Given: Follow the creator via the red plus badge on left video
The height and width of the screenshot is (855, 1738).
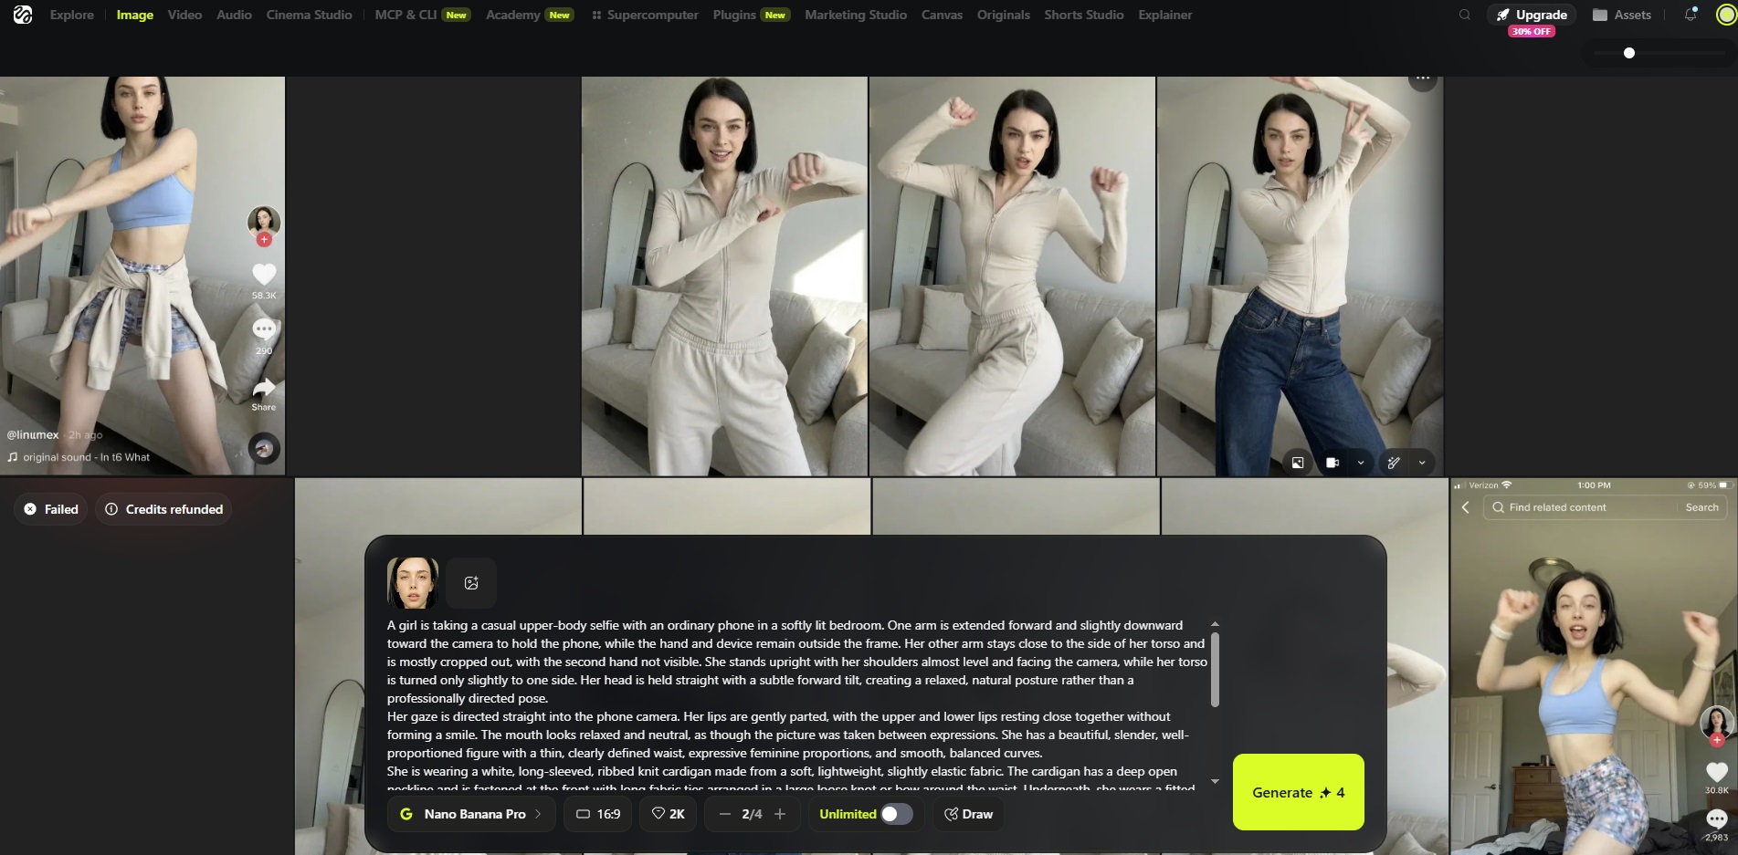Looking at the screenshot, I should click(264, 240).
